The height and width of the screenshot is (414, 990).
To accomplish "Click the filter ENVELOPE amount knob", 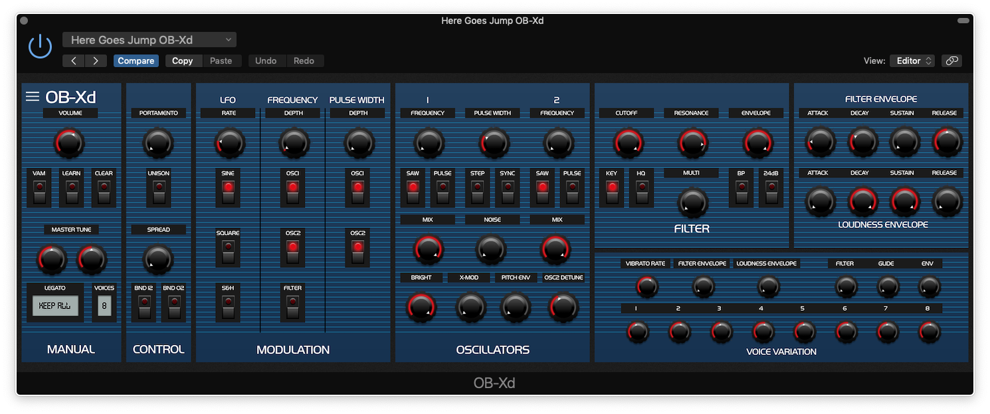I will coord(757,143).
